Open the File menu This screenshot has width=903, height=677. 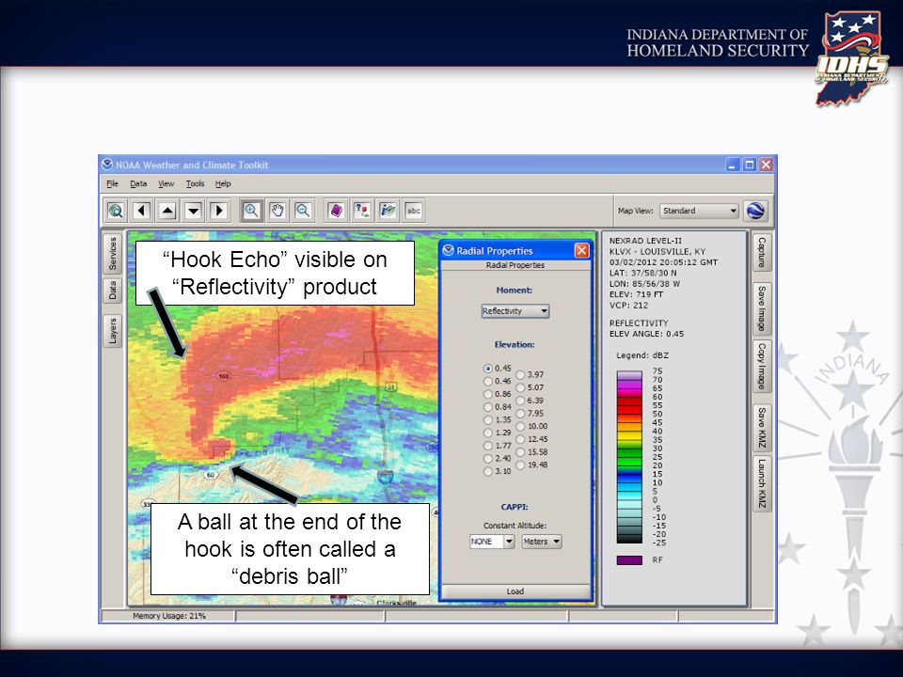[112, 183]
